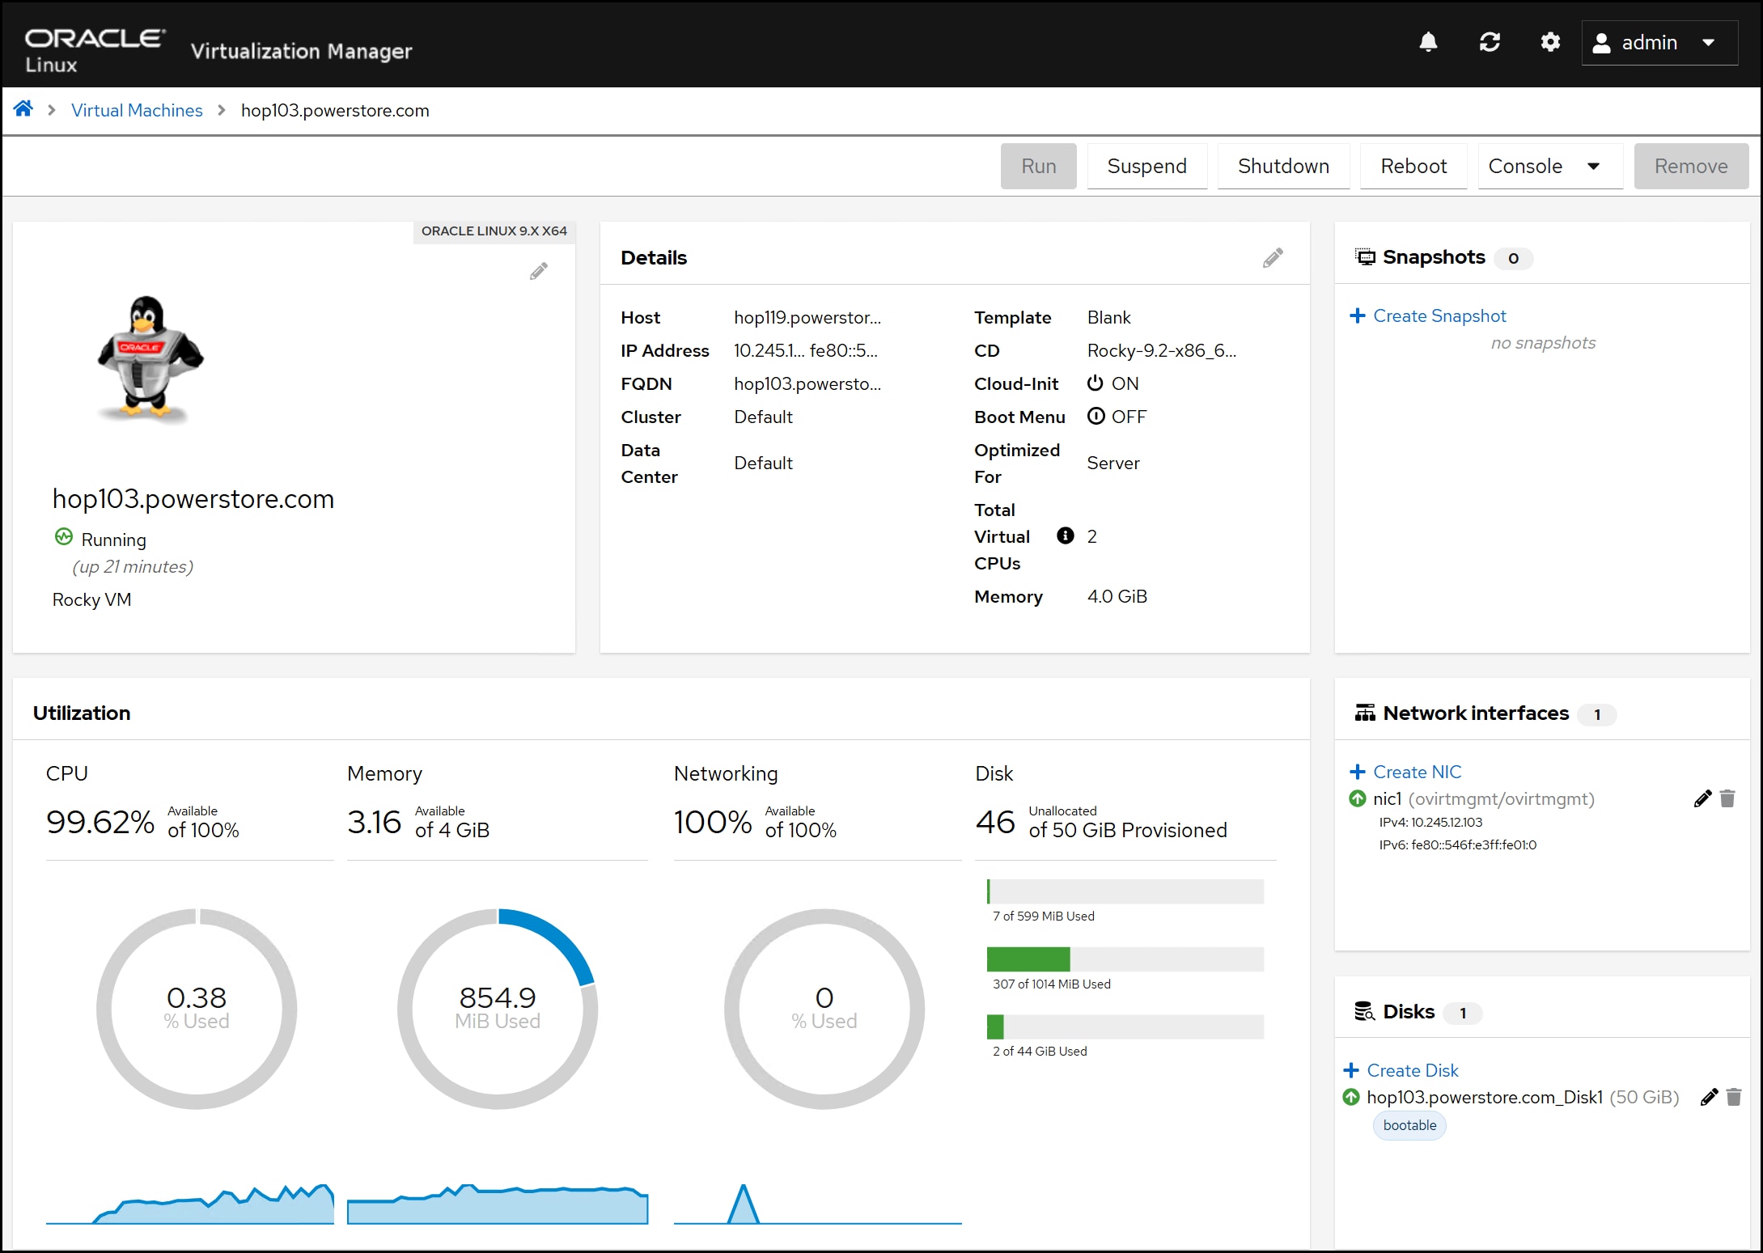
Task: Click Cloud-Init ON indicator
Action: 1112,383
